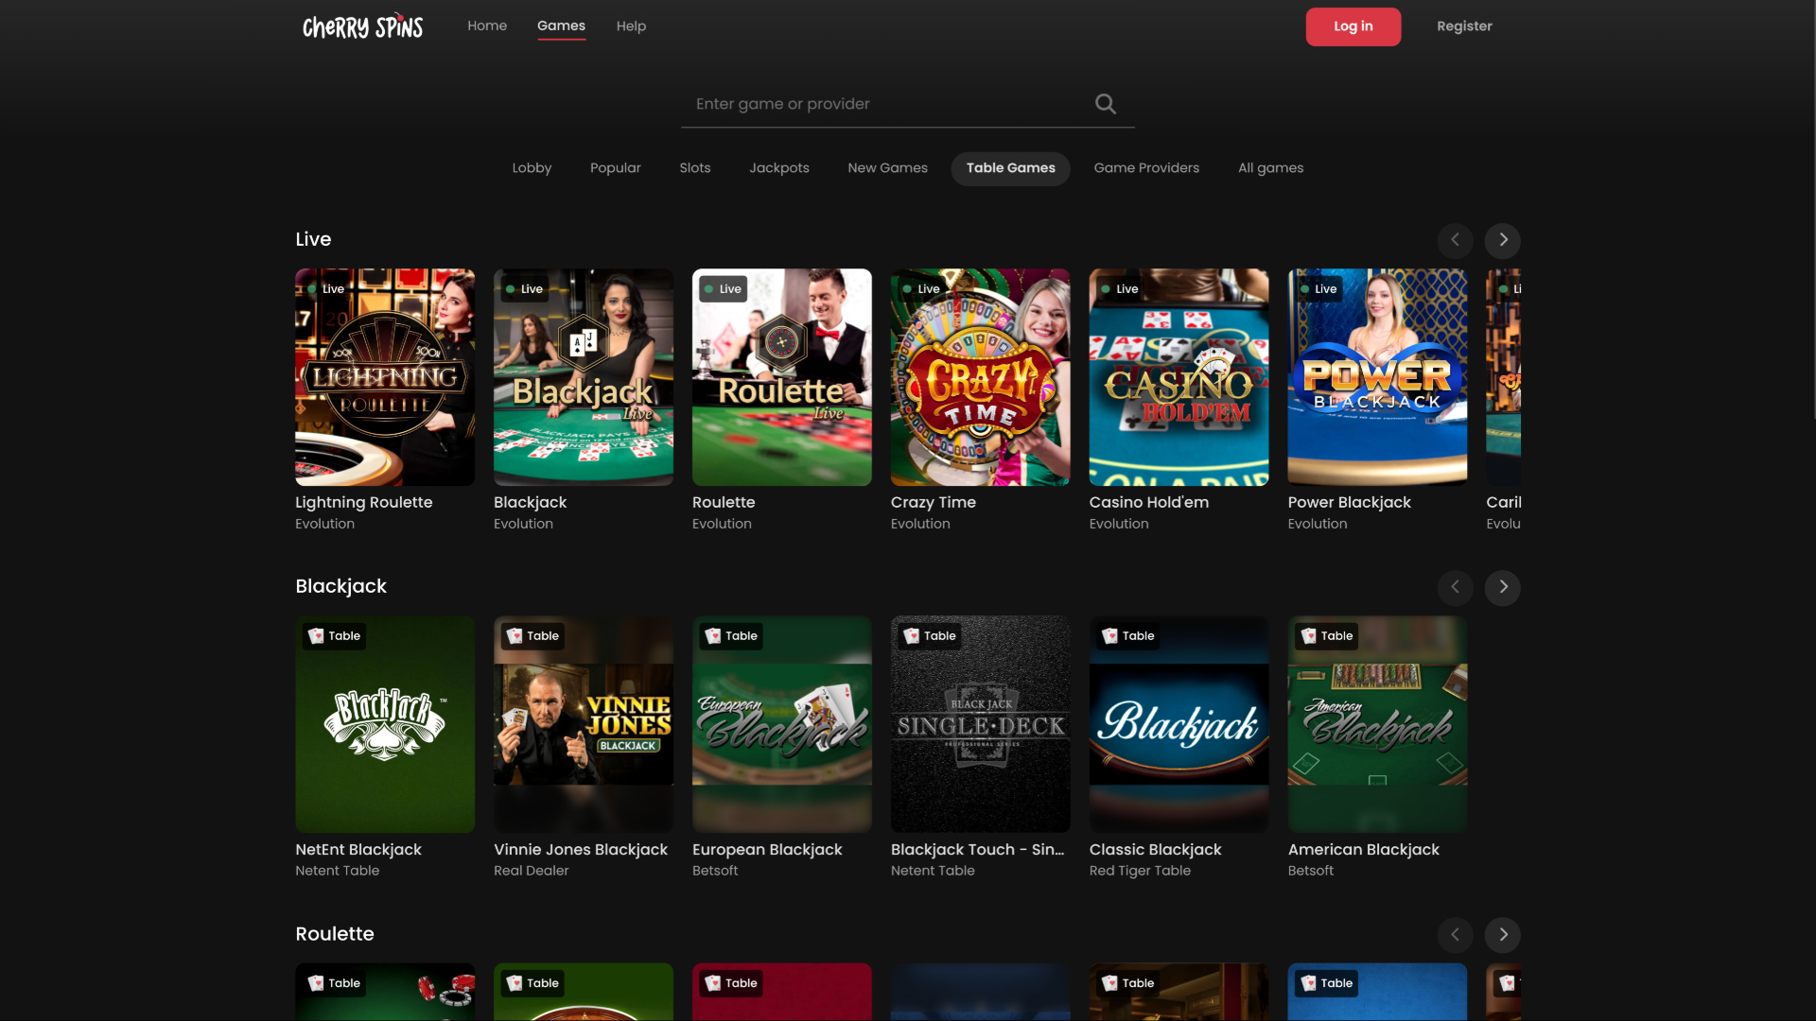Viewport: 1816px width, 1021px height.
Task: Click the Cherry Spins logo
Action: (362, 26)
